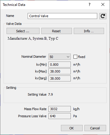Click the kv(targ) label
This screenshot has width=110, height=135.
[x=41, y=78]
